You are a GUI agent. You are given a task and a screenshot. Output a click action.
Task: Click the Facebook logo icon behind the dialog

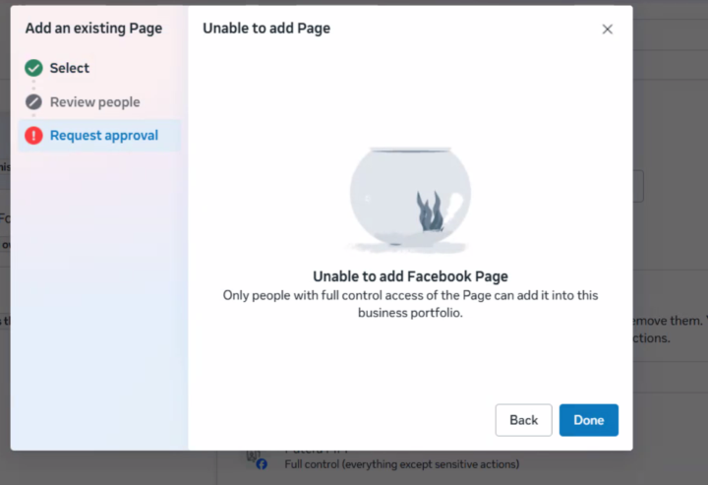tap(262, 464)
